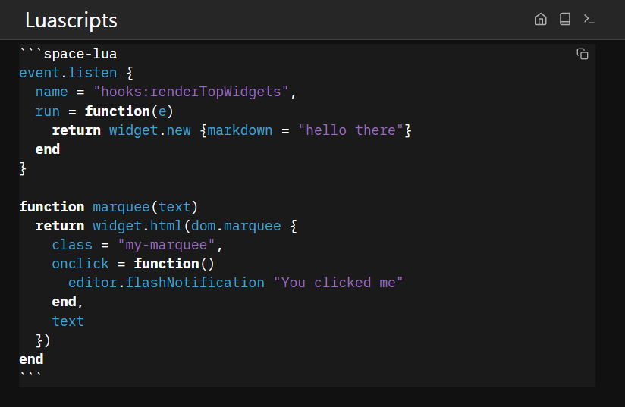This screenshot has height=407, width=625.
Task: Click the Luascripts page title
Action: [71, 20]
